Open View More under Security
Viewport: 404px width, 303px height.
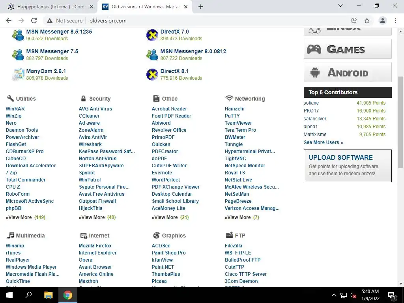pyautogui.click(x=97, y=217)
